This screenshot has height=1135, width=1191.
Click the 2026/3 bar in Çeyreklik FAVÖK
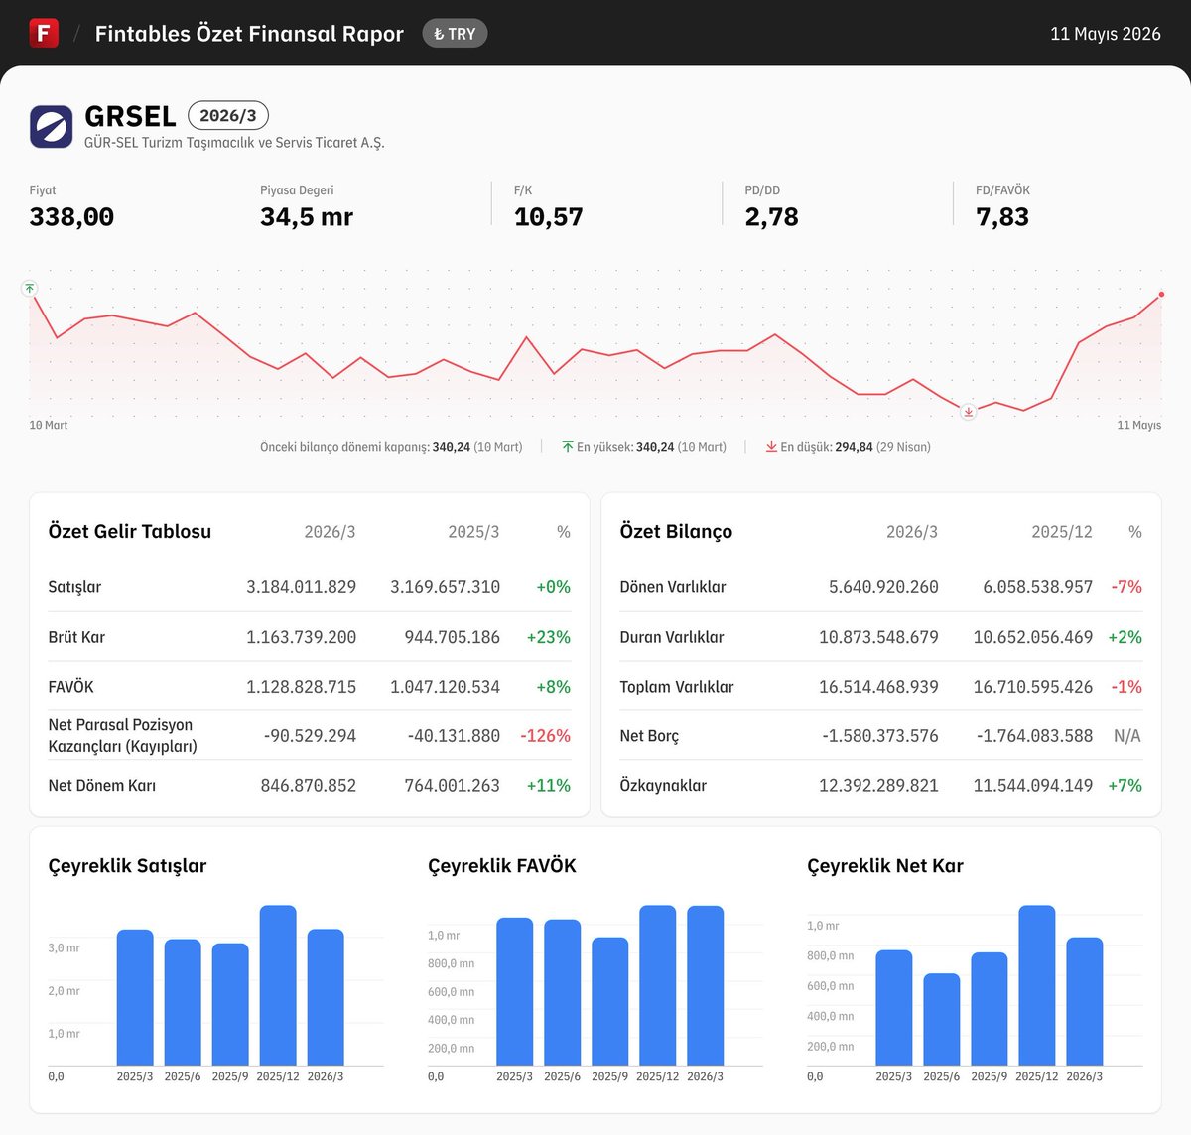coord(706,985)
